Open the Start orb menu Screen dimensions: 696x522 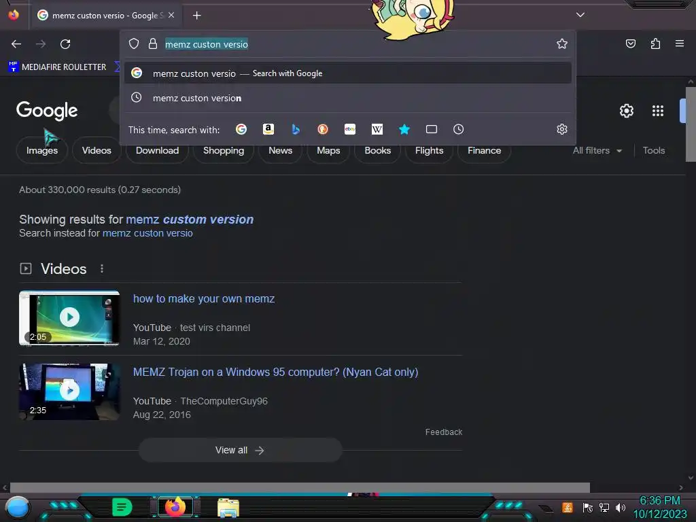[x=17, y=507]
